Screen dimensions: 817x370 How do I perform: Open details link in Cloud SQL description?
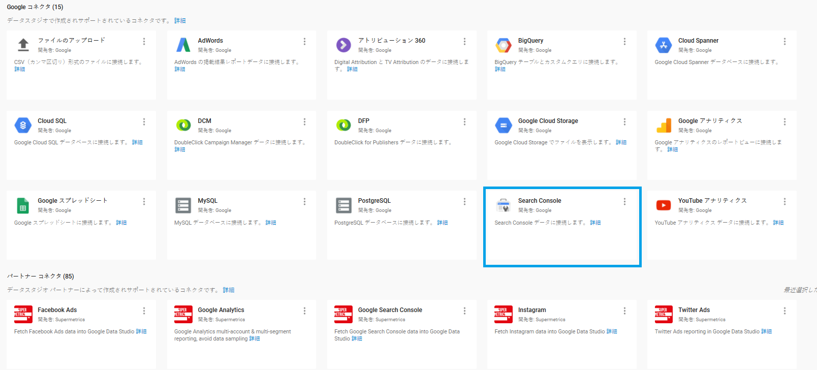[x=137, y=142]
